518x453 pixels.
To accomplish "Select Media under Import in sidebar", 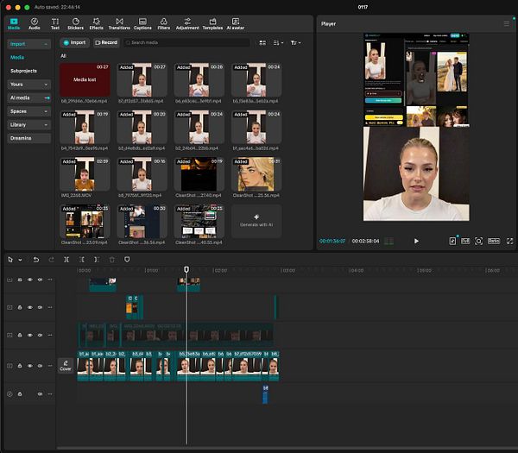I will (x=17, y=58).
